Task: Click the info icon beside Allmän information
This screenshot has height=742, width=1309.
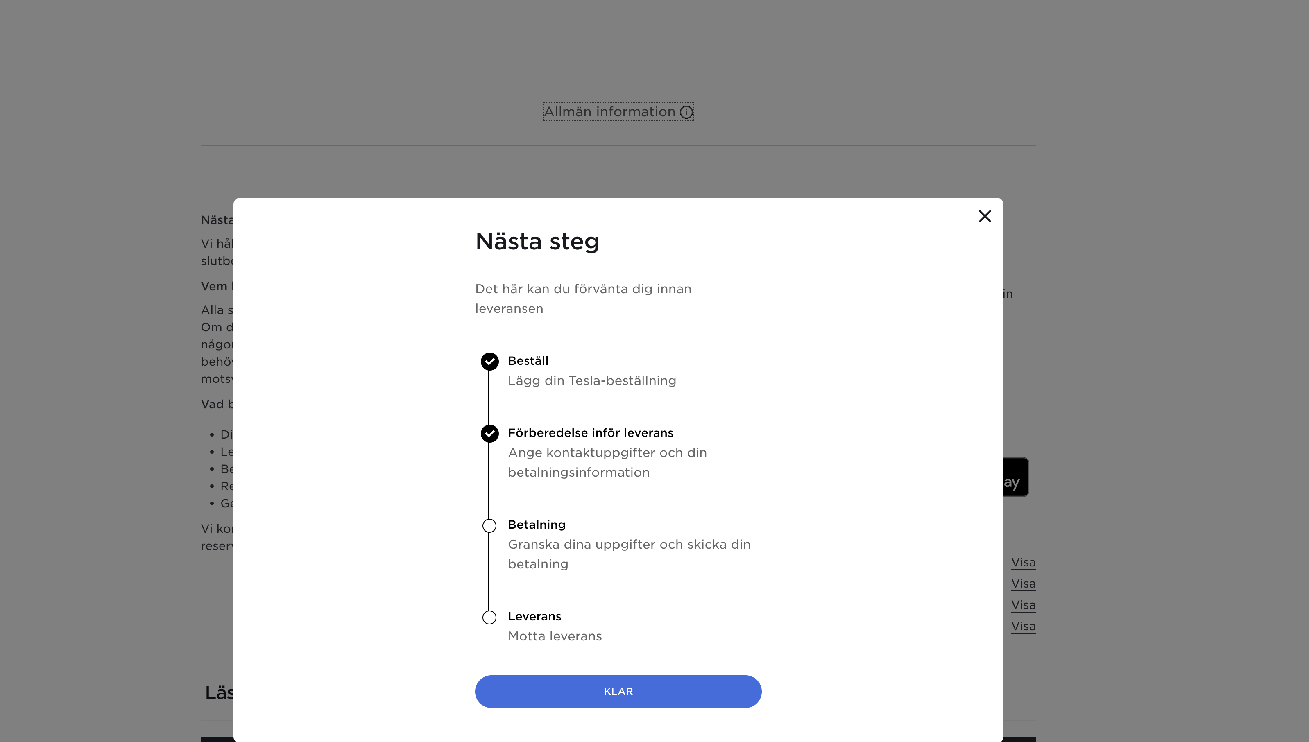Action: 686,112
